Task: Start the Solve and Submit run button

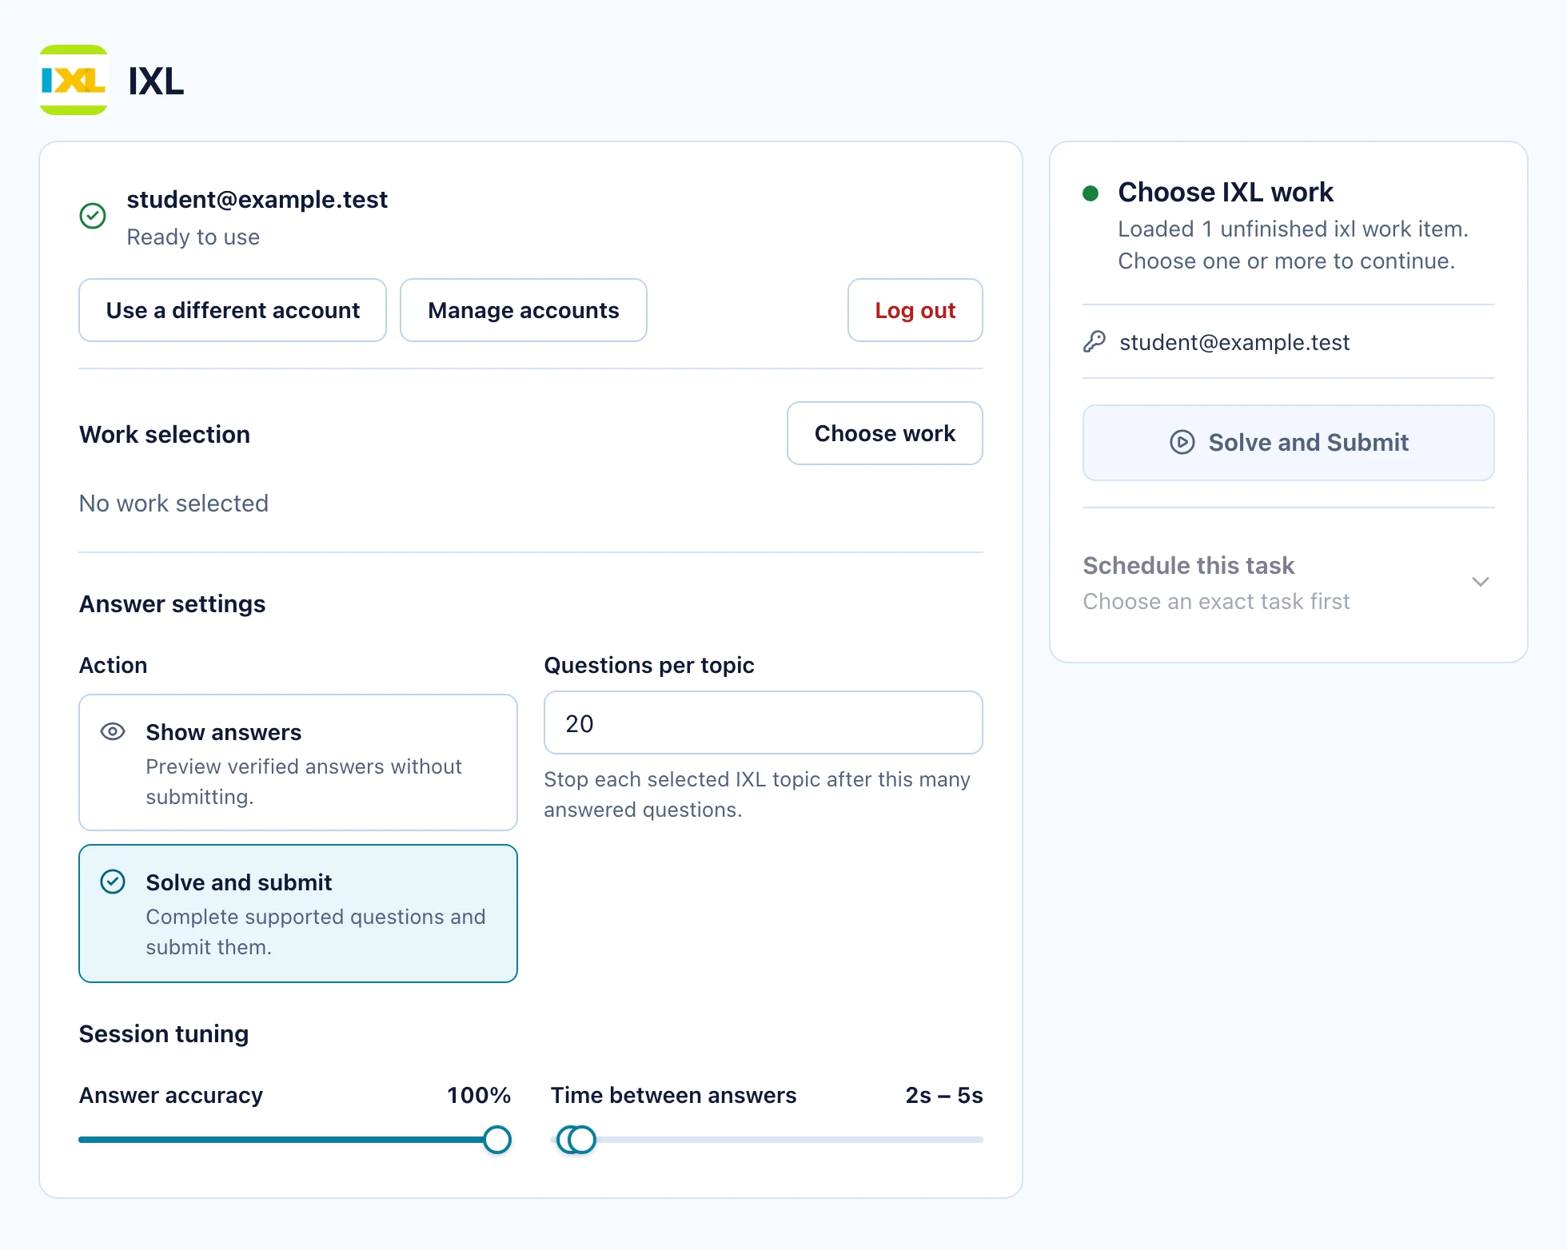Action: (1289, 443)
